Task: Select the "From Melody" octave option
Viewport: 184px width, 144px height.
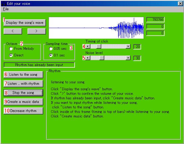Action: point(11,49)
